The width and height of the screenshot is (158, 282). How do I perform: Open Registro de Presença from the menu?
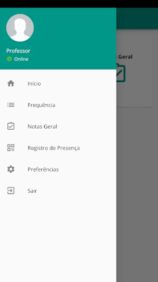(58, 148)
